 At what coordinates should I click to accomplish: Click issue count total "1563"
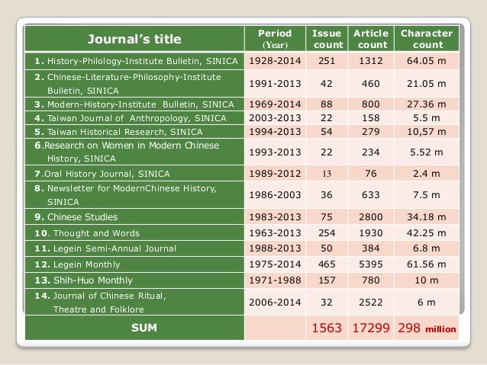pos(327,328)
